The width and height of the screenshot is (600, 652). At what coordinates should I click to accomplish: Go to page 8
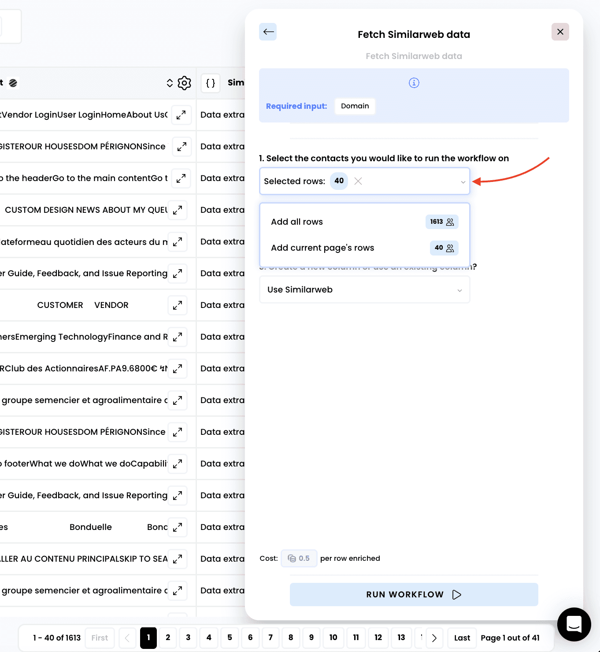(x=291, y=637)
